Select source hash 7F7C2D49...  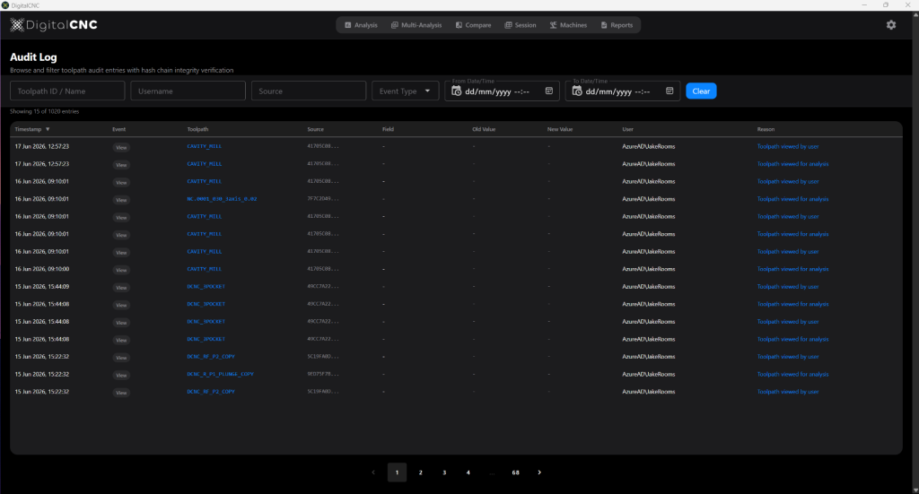coord(323,199)
